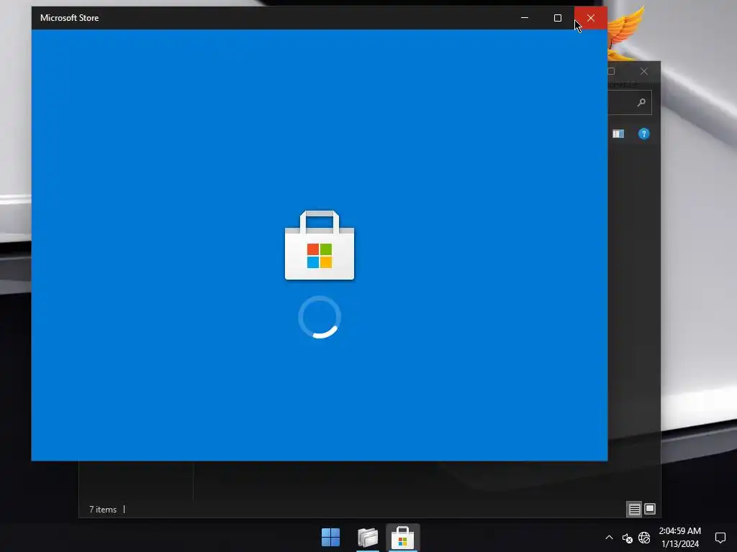Toggle preview pane icon in File Explorer
This screenshot has width=737, height=552.
click(x=618, y=134)
